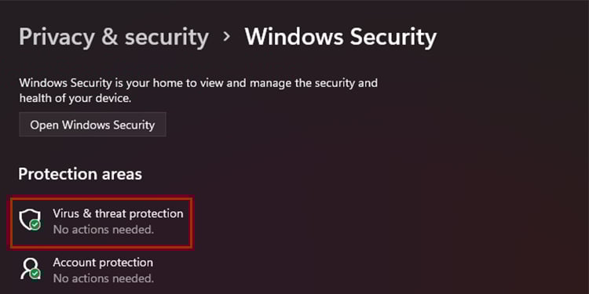This screenshot has height=294, width=589.
Task: Click the Account protection person icon
Action: [30, 268]
